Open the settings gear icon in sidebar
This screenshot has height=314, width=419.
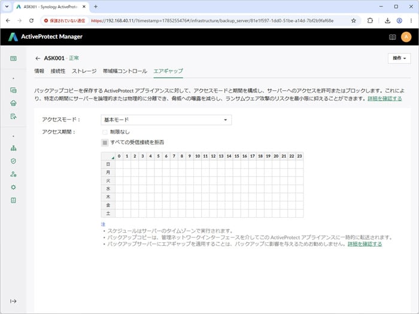pyautogui.click(x=13, y=187)
